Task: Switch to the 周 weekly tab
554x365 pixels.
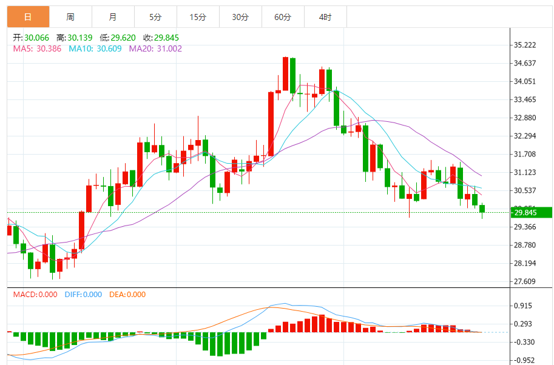Action: [x=70, y=17]
